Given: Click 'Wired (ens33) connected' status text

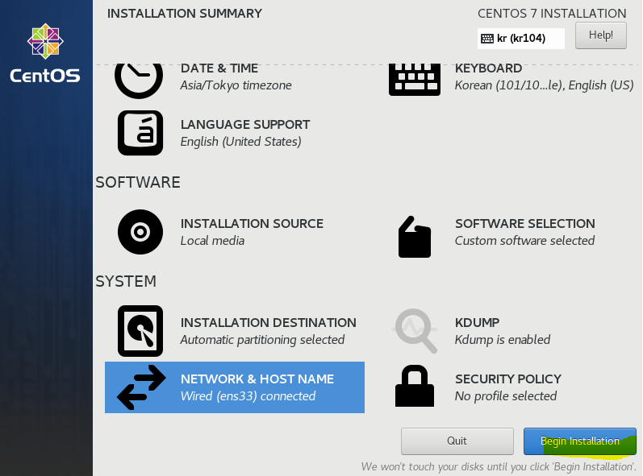Looking at the screenshot, I should [x=248, y=396].
